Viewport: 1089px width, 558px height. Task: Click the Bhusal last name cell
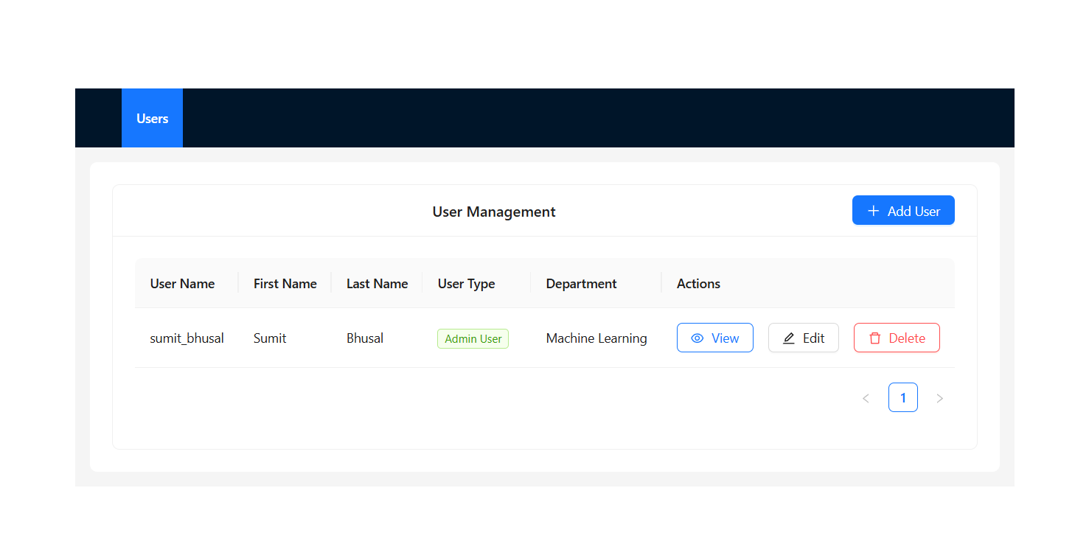click(365, 338)
